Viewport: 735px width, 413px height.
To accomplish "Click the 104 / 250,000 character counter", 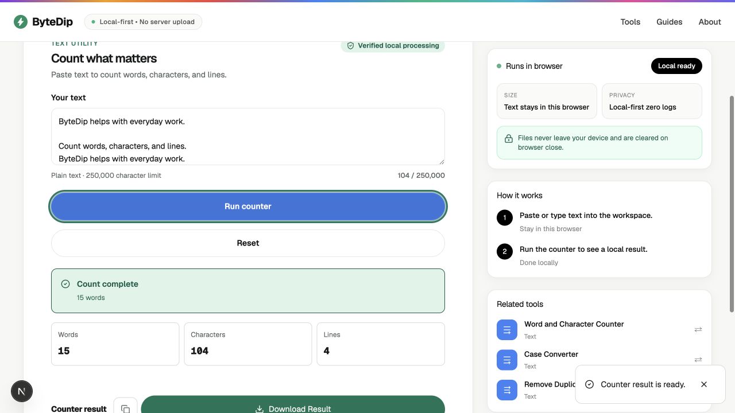I will click(x=421, y=176).
